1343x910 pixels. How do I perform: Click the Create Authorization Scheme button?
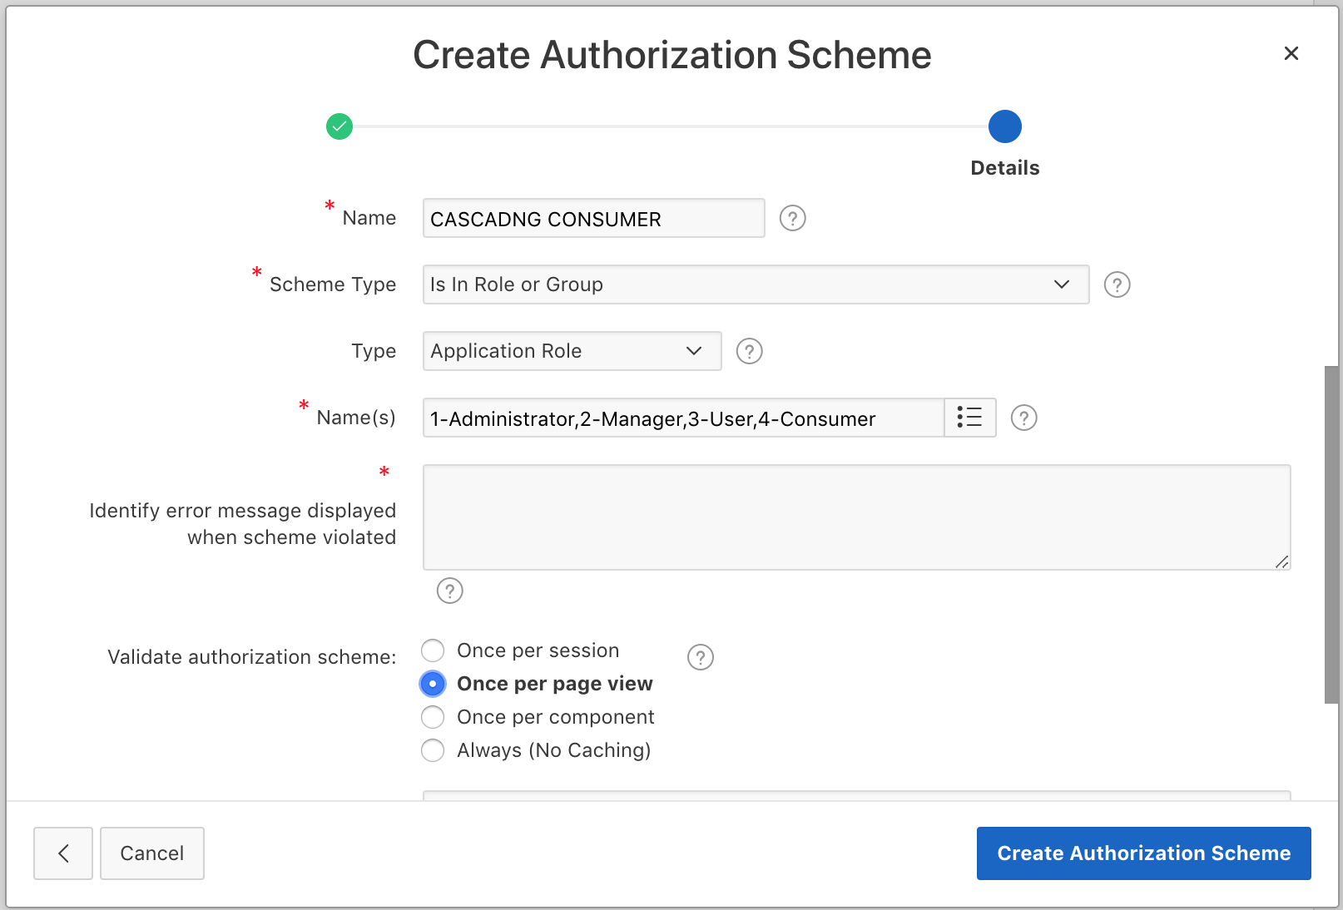(x=1143, y=853)
